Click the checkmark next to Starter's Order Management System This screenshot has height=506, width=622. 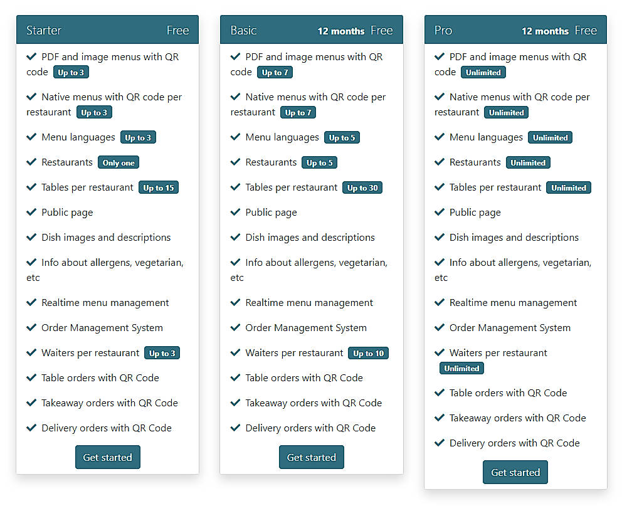point(31,327)
